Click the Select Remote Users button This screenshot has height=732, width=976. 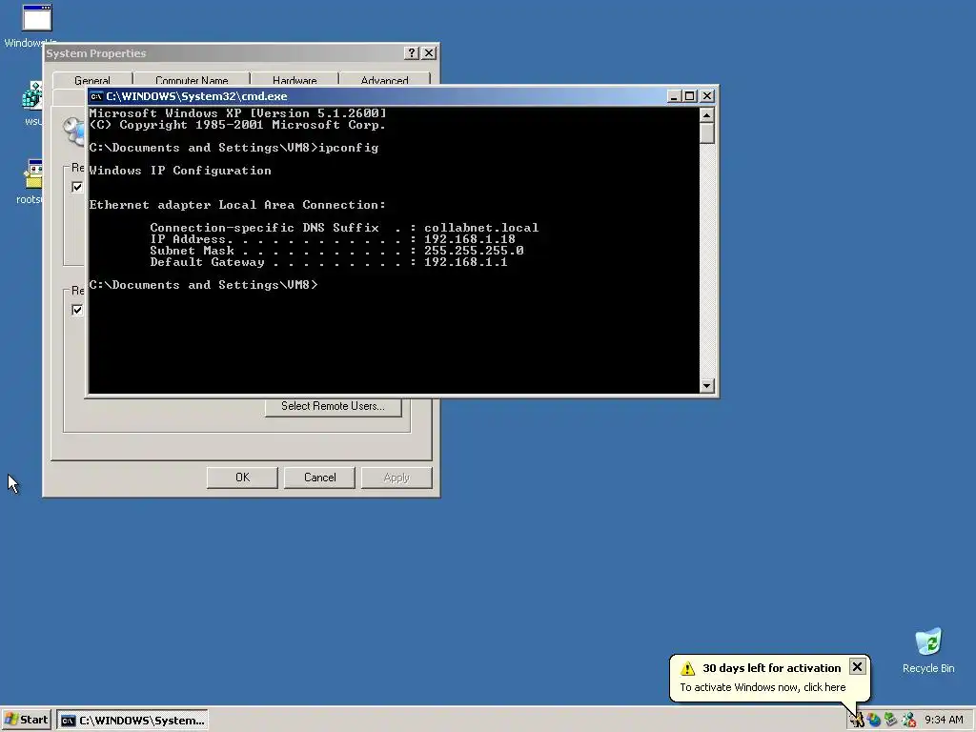(x=333, y=406)
